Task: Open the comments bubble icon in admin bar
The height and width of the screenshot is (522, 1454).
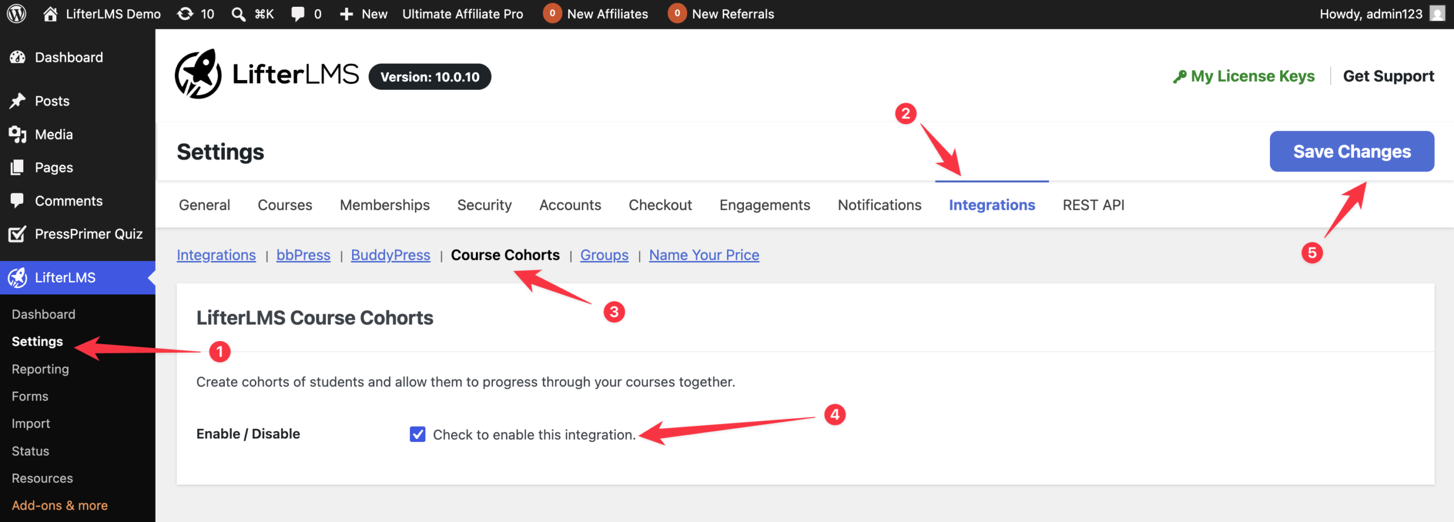Action: point(298,14)
